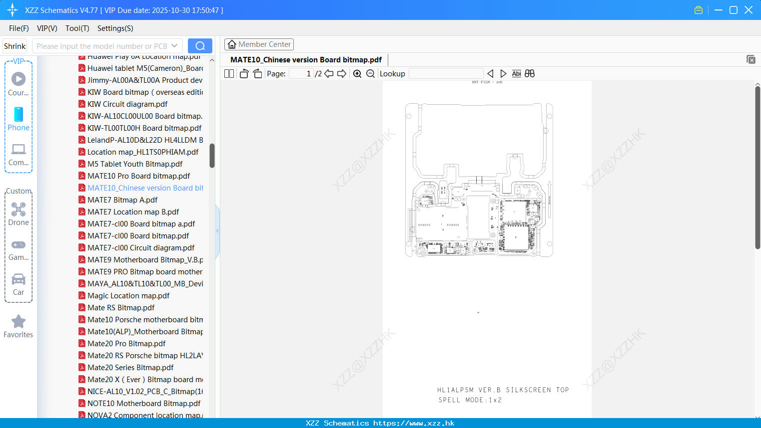Click the Shrink button
761x428 pixels.
[15, 46]
